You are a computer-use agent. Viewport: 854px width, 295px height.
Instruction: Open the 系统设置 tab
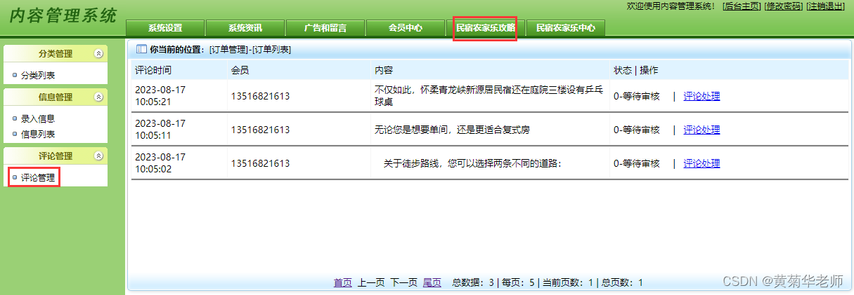coord(165,28)
